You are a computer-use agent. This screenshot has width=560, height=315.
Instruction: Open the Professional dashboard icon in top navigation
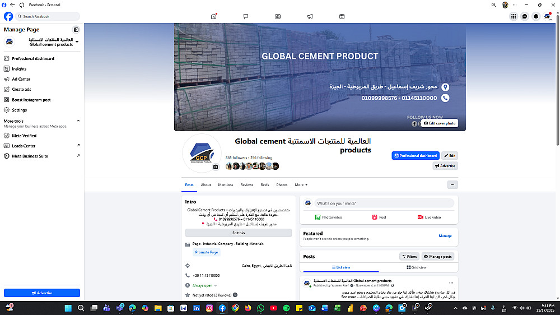click(x=278, y=16)
